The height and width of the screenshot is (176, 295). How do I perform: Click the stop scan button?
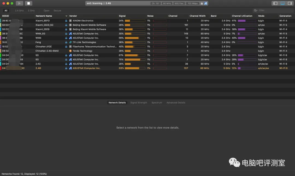point(29,3)
